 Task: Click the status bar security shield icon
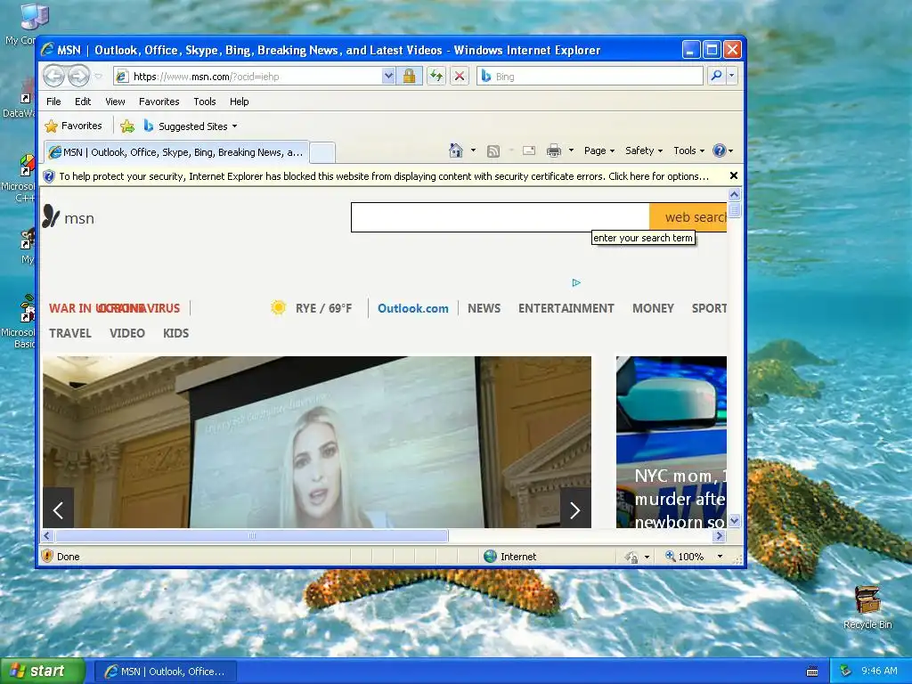pyautogui.click(x=48, y=556)
